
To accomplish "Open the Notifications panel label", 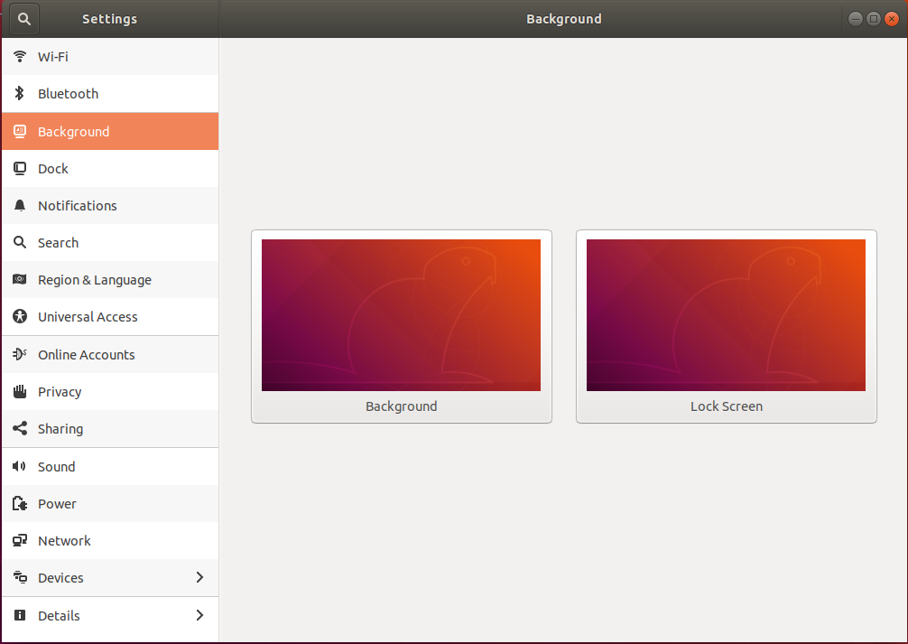I will pyautogui.click(x=77, y=206).
